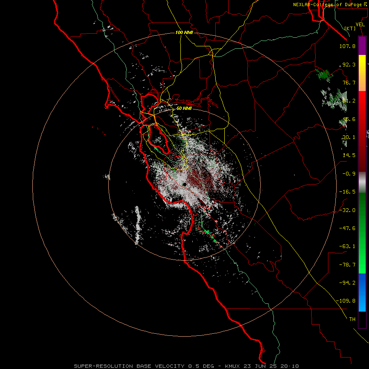Click the 100 NMI range ring label
This screenshot has width=369, height=369.
[184, 32]
